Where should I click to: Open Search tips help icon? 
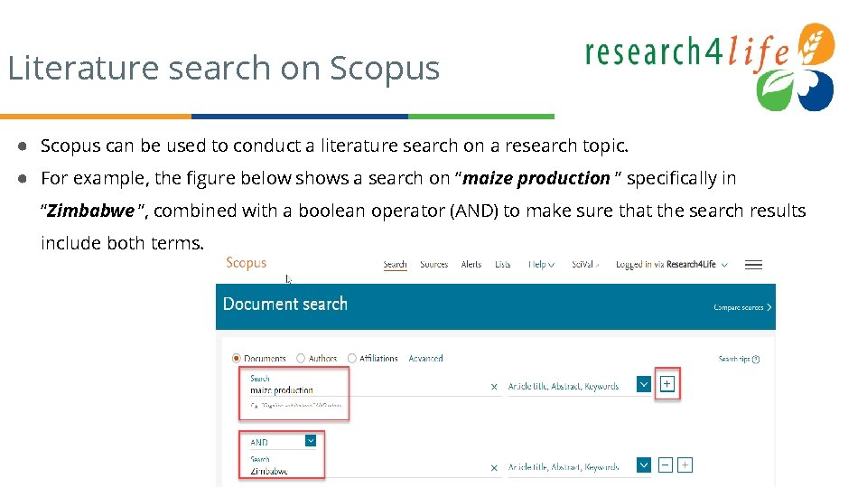click(x=756, y=359)
